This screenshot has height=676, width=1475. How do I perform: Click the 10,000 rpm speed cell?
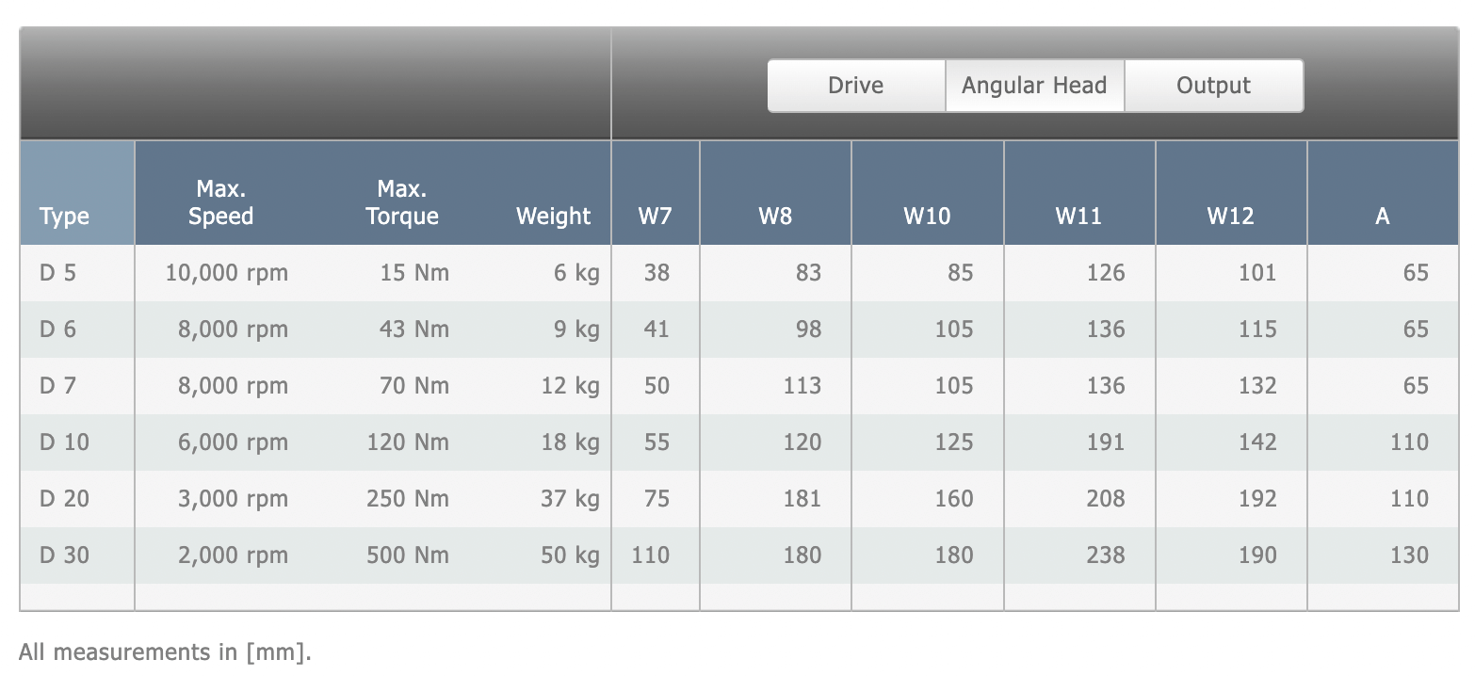click(227, 273)
